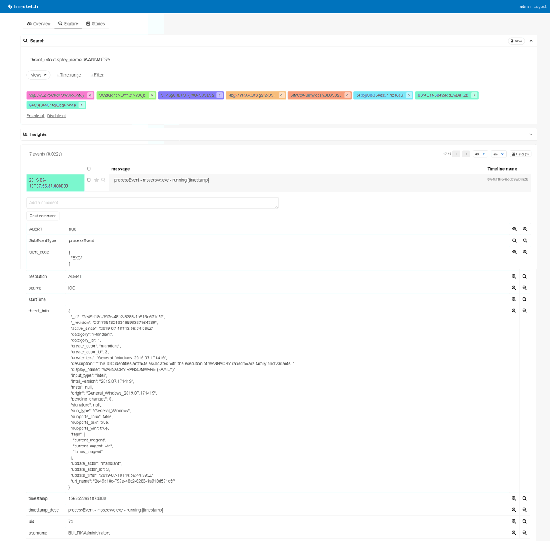The image size is (550, 546).
Task: Open the Fields (1) selector
Action: click(x=520, y=154)
